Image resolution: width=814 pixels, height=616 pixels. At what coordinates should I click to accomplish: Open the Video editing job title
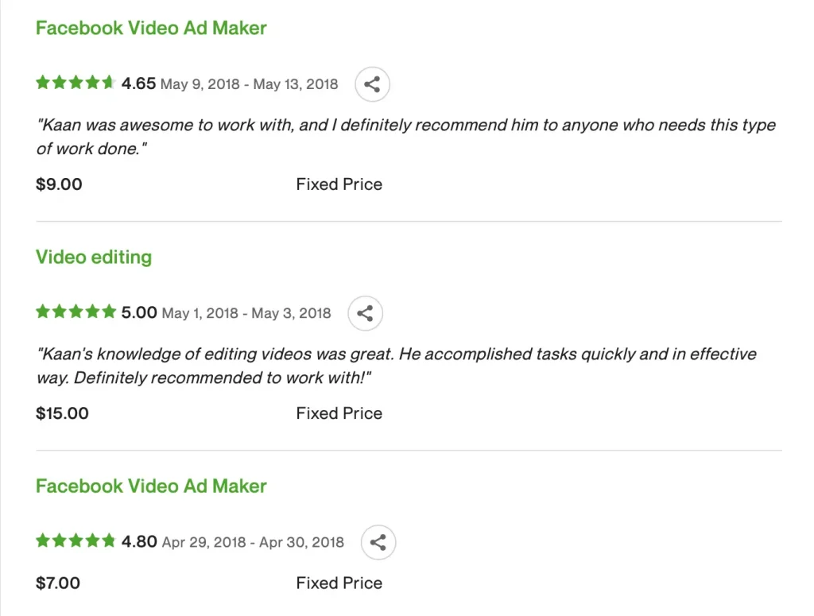pyautogui.click(x=94, y=258)
